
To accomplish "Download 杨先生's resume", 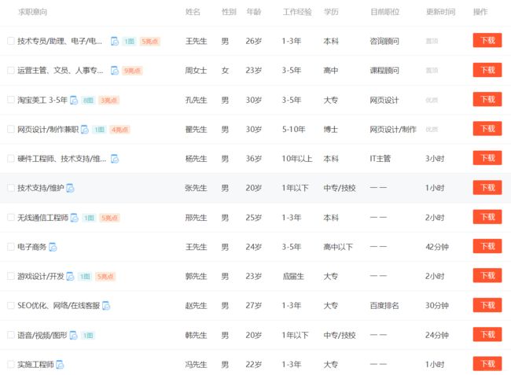I will click(487, 158).
